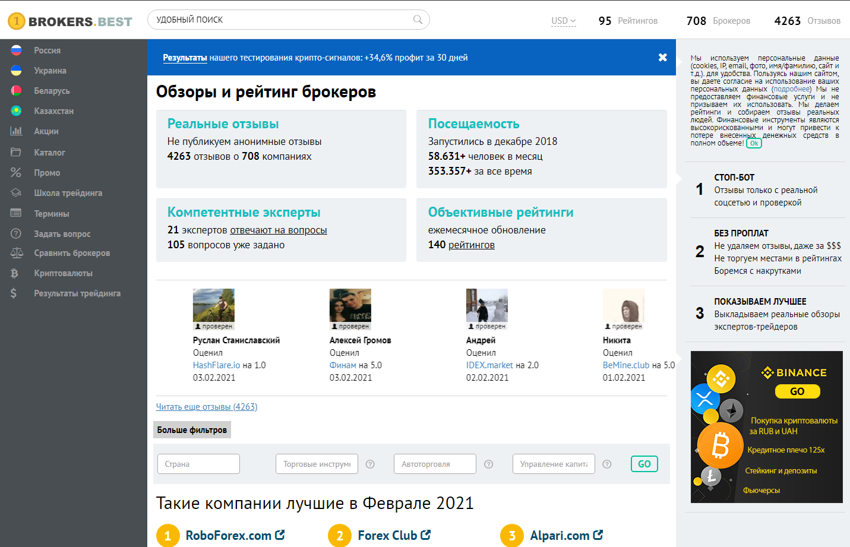This screenshot has width=850, height=547.
Task: Click the Сравнить брокеров scales icon
Action: tap(16, 253)
